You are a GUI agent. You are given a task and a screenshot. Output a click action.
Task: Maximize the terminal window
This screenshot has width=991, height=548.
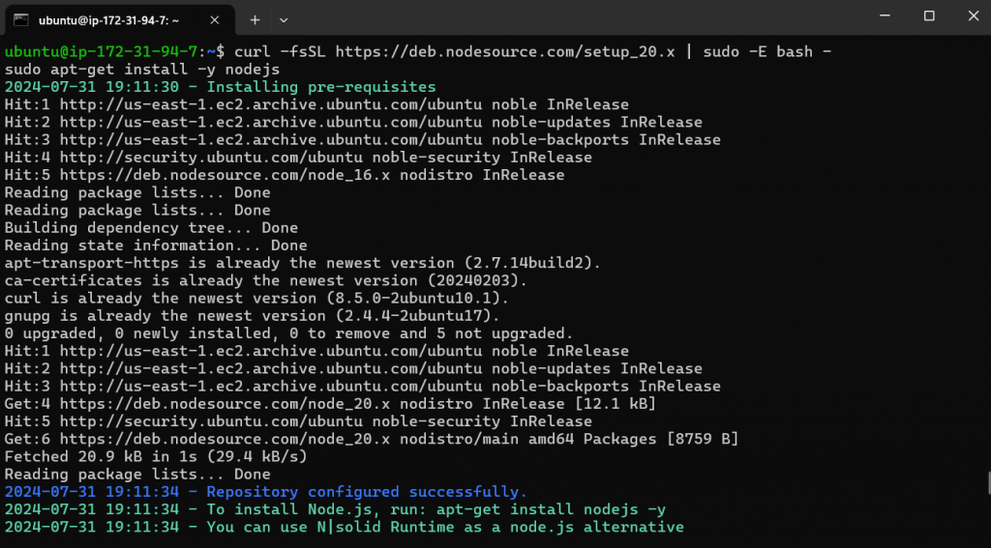929,16
